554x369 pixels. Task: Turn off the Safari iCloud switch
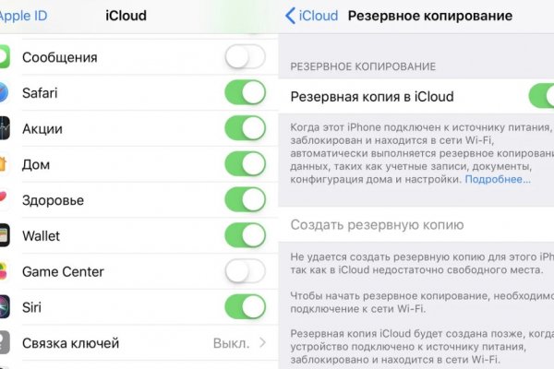pos(245,92)
